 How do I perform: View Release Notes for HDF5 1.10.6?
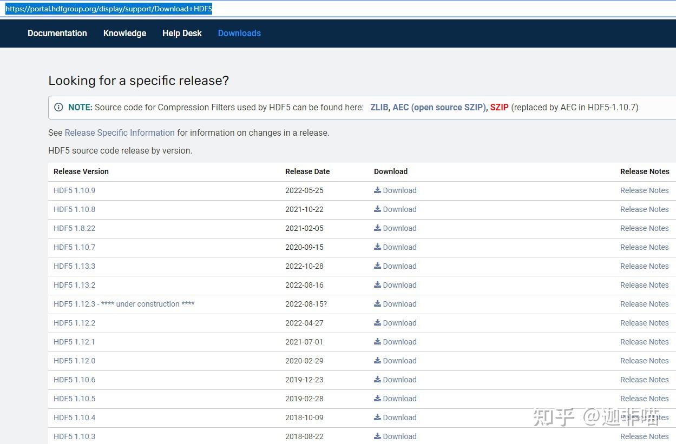(x=644, y=380)
